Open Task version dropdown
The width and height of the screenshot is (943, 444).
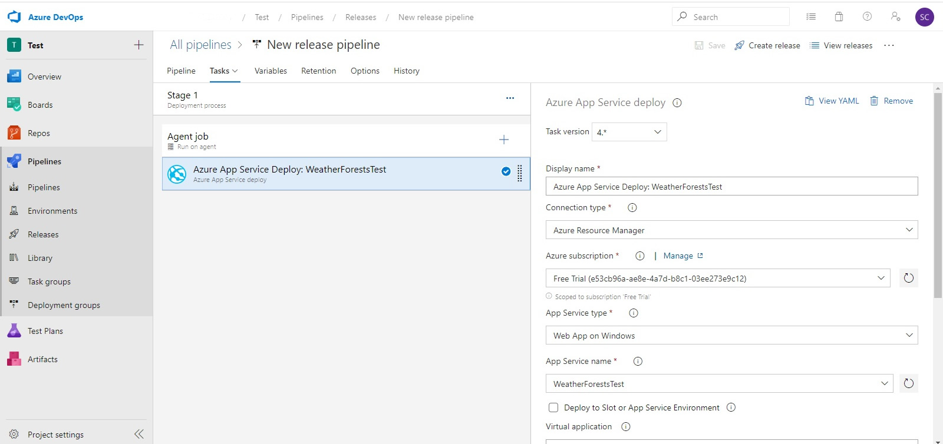coord(629,132)
